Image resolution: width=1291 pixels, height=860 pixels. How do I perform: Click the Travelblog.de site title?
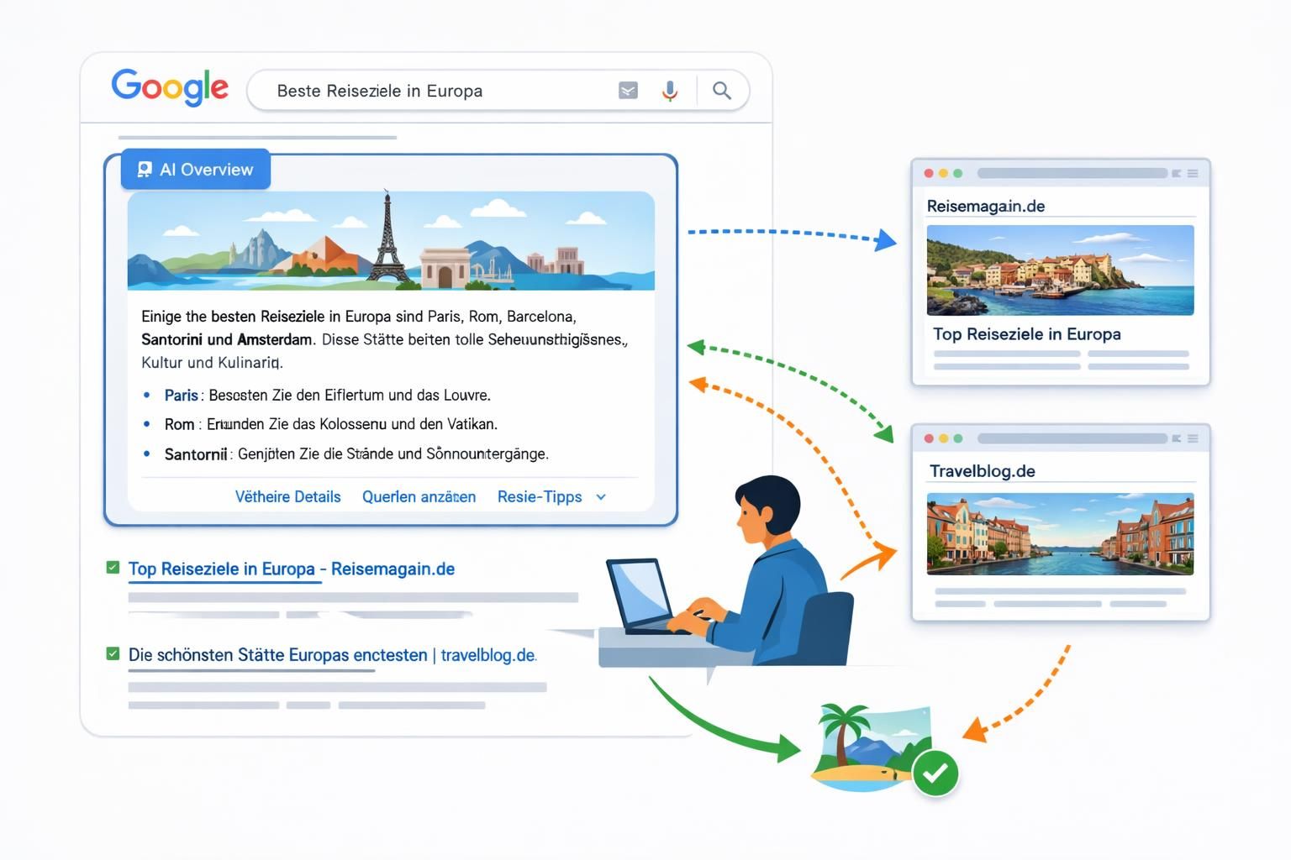pos(983,471)
